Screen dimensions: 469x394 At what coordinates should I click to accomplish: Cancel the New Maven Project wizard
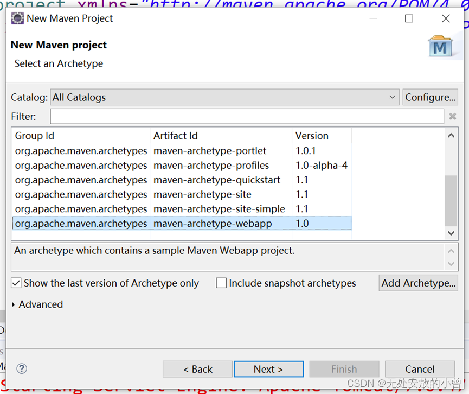[x=420, y=369]
